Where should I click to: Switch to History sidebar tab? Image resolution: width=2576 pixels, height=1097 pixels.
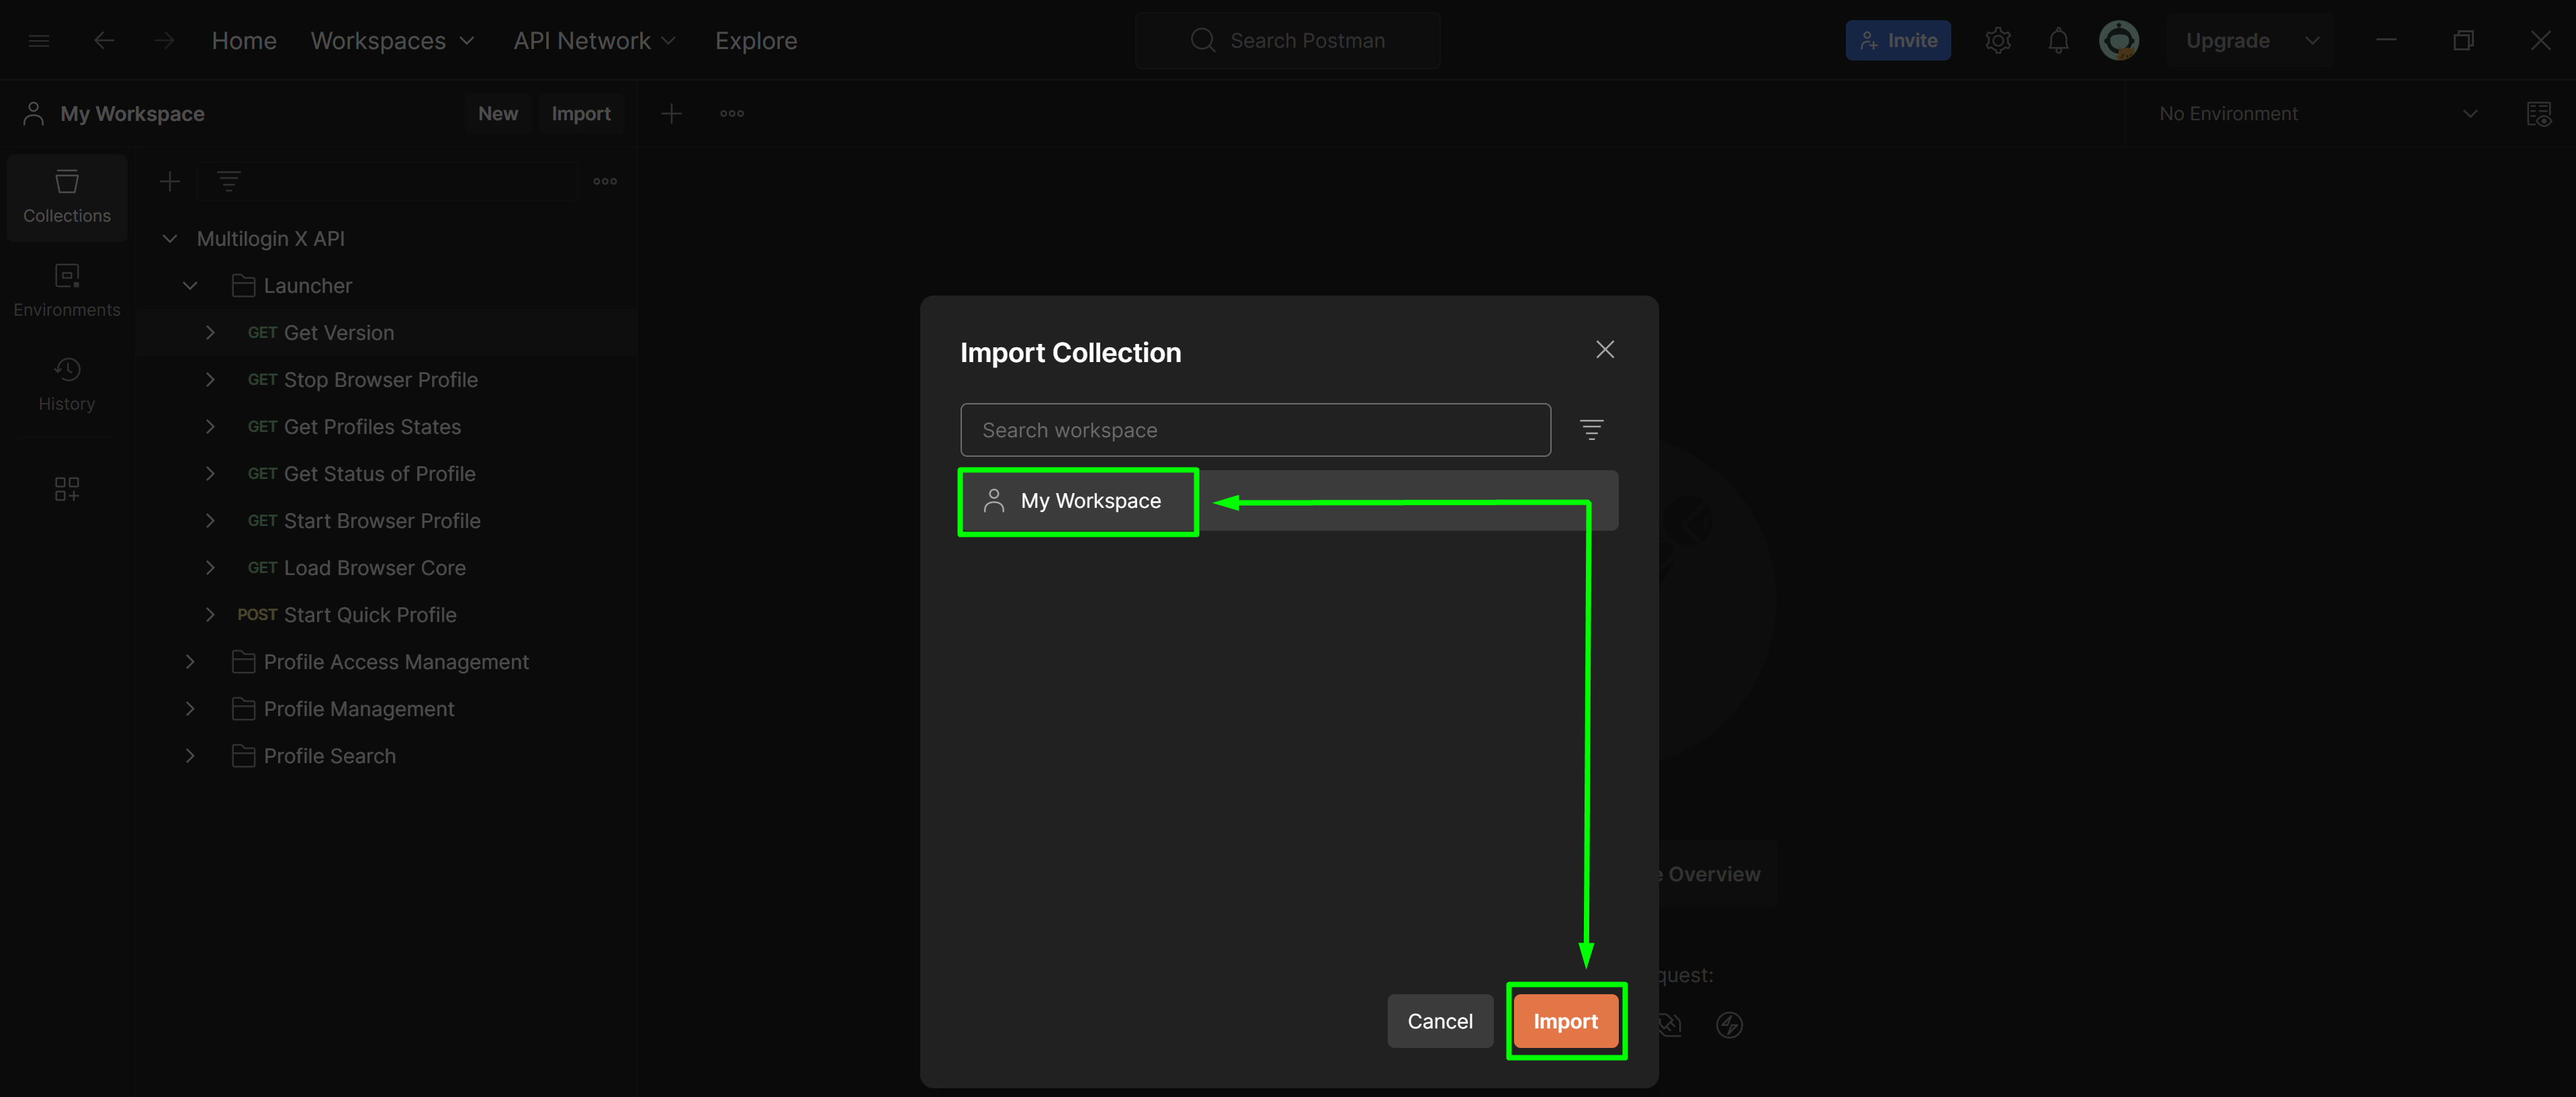pyautogui.click(x=67, y=385)
